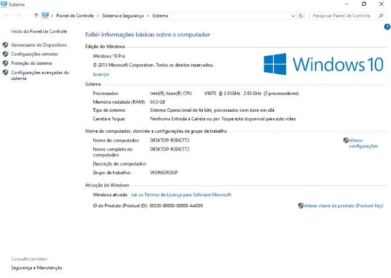Open Gerenciador de Dispositivos link
This screenshot has width=391, height=278.
pyautogui.click(x=39, y=45)
